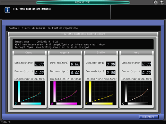Click the magenta horizontal gradient bar
166x124 pixels.
click(66, 104)
